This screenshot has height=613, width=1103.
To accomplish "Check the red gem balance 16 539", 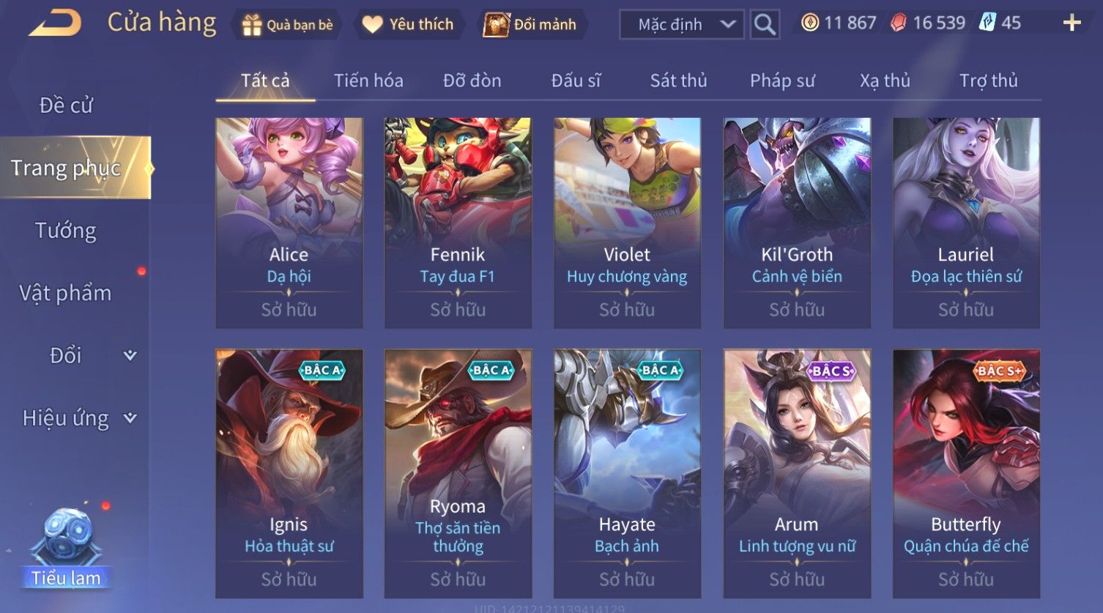I will pyautogui.click(x=927, y=23).
